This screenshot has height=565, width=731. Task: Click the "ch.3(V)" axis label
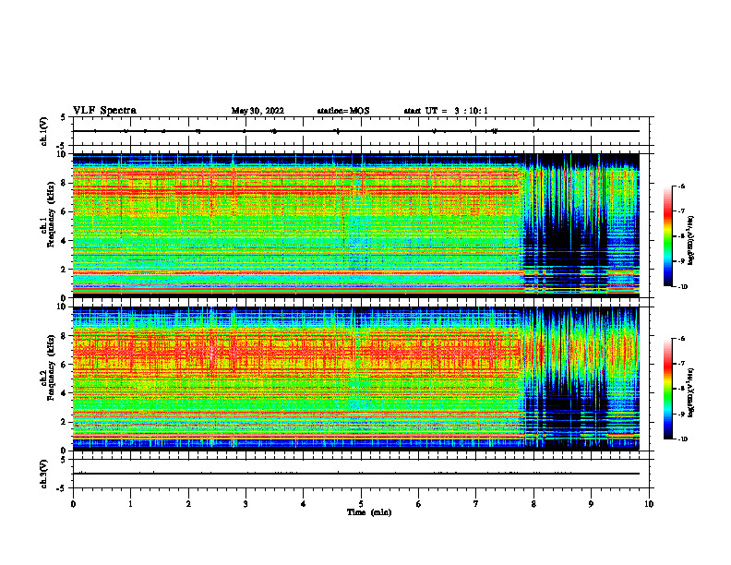pos(43,474)
